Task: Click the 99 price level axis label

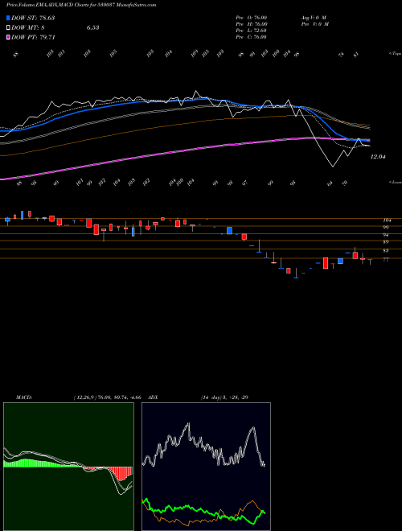Action: point(385,228)
